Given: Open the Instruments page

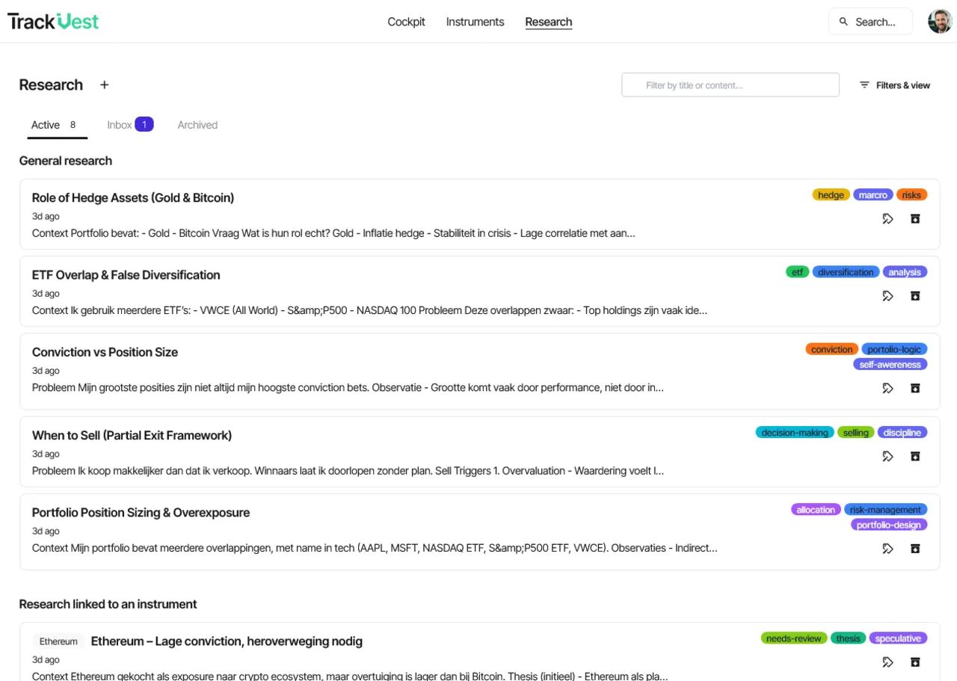Looking at the screenshot, I should [x=476, y=22].
